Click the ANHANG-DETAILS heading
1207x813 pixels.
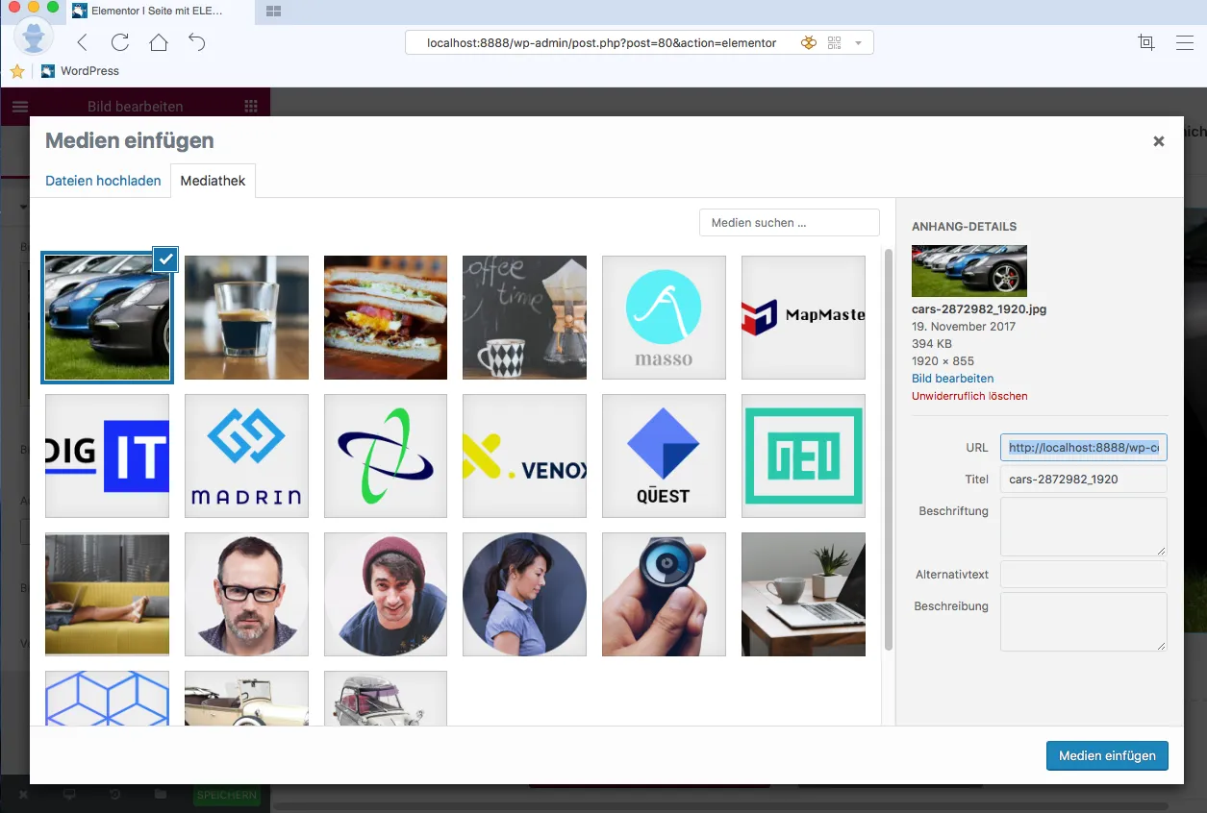964,227
